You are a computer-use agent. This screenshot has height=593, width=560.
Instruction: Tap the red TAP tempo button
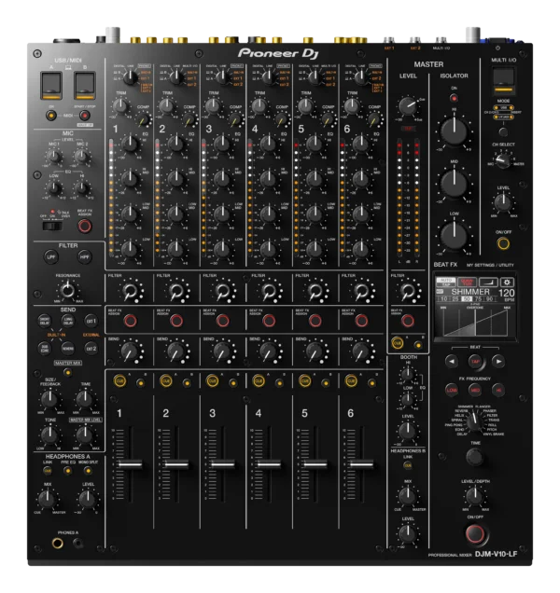[x=475, y=362]
